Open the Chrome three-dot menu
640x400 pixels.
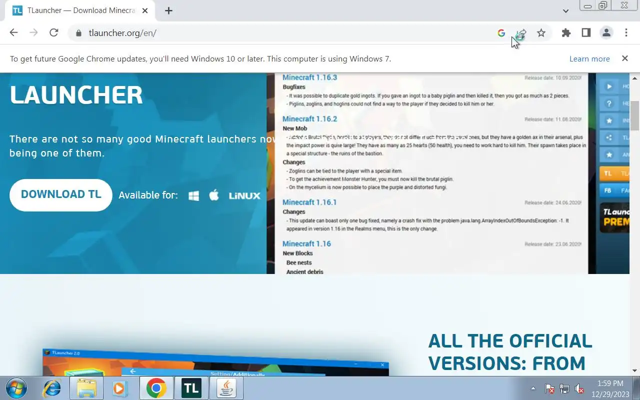click(626, 33)
